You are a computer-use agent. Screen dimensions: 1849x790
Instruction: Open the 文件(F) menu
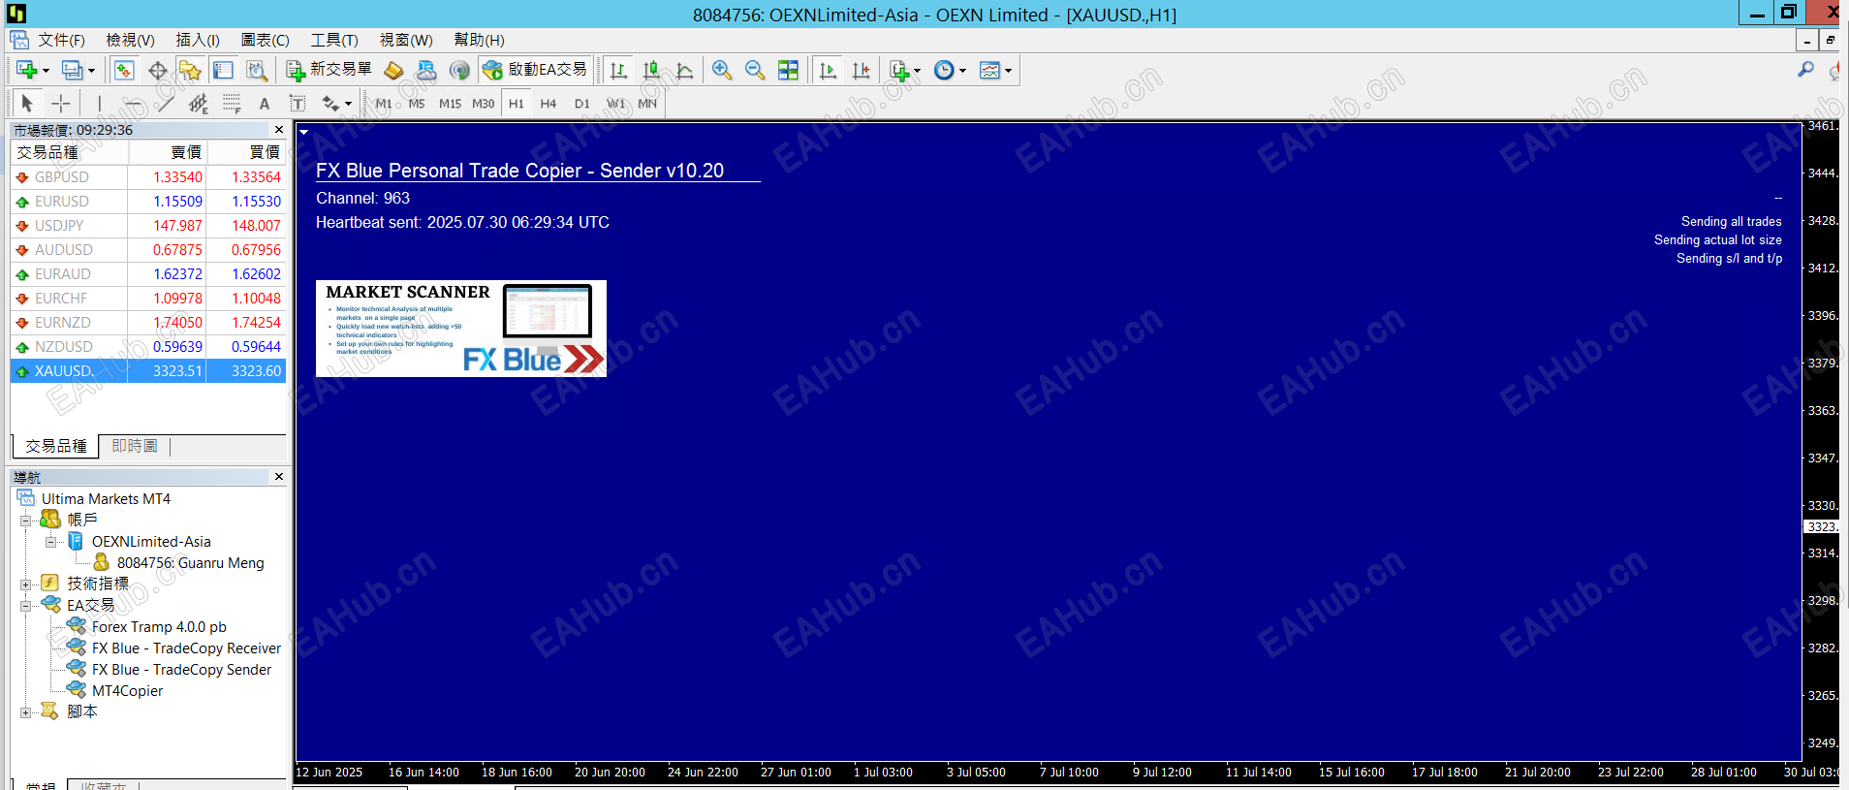tap(61, 40)
